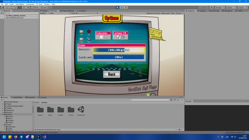Open the Display 1 dropdown
249x140 pixels.
44,13
